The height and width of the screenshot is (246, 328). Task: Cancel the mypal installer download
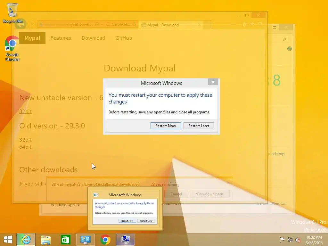tap(176, 194)
